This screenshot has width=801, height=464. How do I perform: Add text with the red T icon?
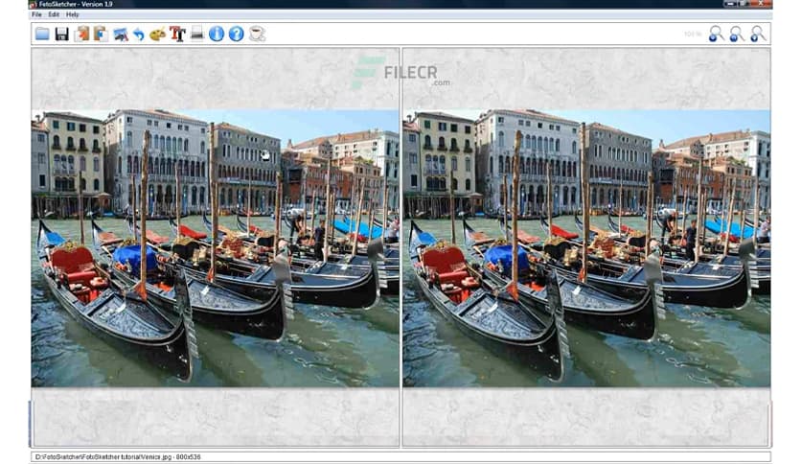[x=177, y=35]
